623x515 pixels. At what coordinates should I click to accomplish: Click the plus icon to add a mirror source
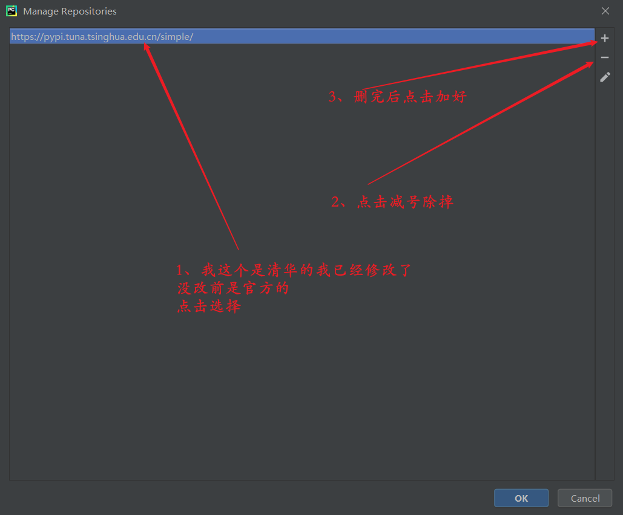[x=604, y=37]
